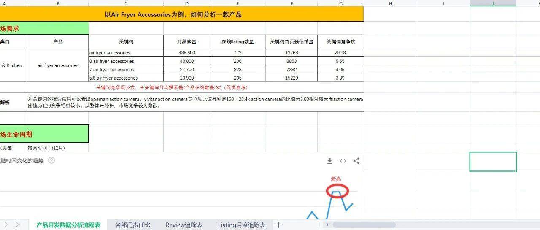Select column F by its header
The width and height of the screenshot is (540, 230).
[292, 3]
